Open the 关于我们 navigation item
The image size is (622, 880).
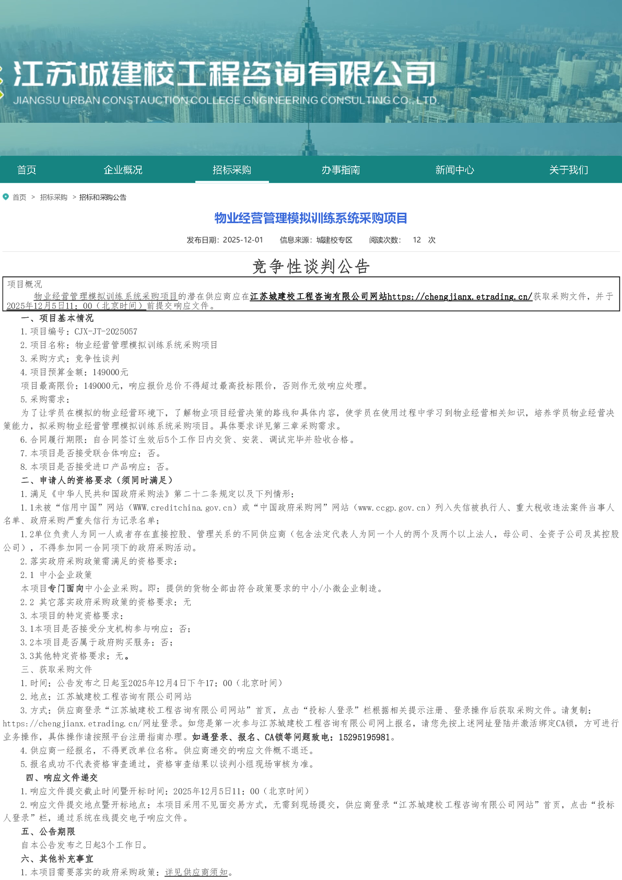568,170
